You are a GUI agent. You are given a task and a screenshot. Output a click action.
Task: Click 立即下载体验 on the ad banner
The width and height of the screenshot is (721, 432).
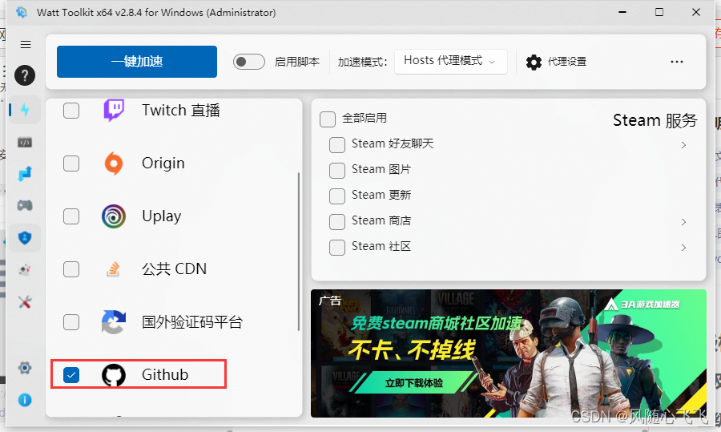click(414, 383)
